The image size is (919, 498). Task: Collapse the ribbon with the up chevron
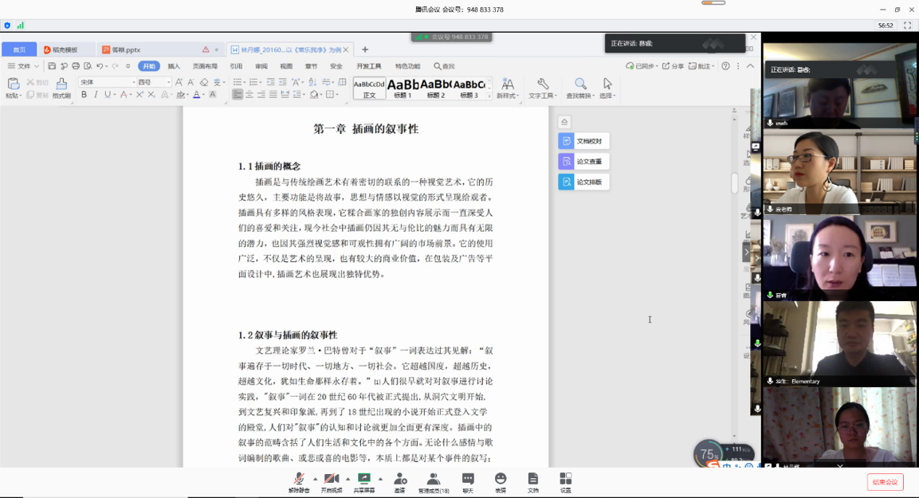(750, 66)
